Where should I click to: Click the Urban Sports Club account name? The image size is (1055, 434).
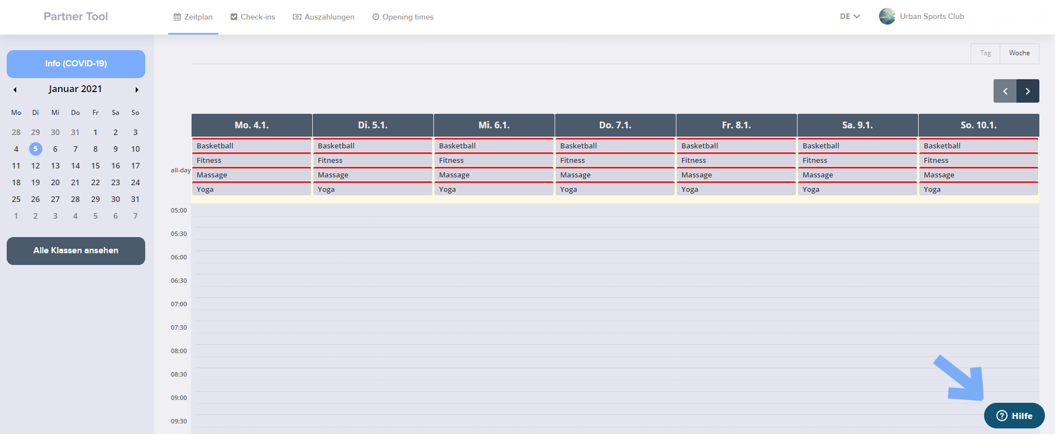point(932,16)
